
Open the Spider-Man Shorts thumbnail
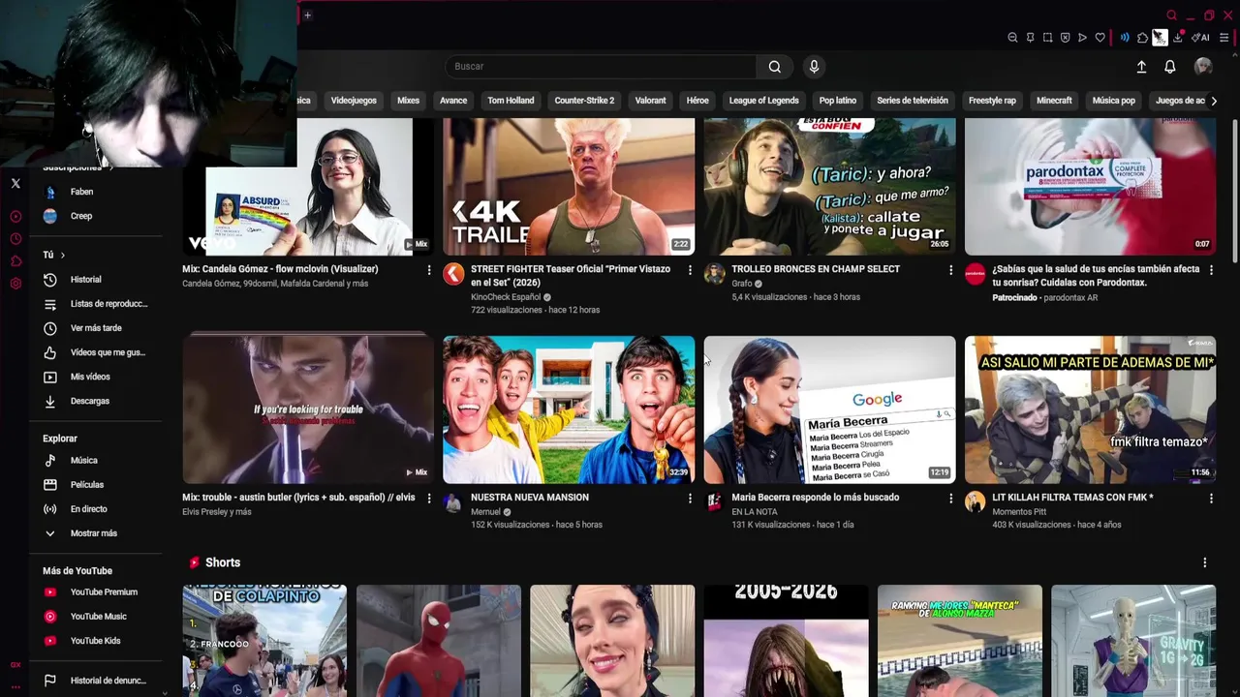tap(438, 639)
